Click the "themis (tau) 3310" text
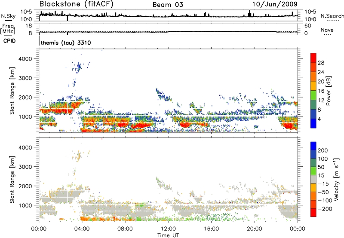 coord(66,43)
